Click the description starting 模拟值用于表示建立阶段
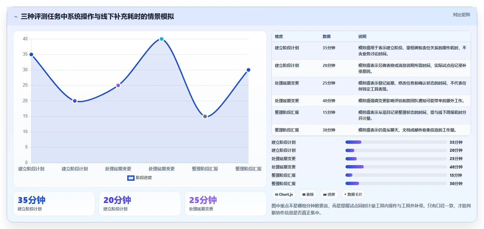The image size is (484, 229). tap(412, 51)
